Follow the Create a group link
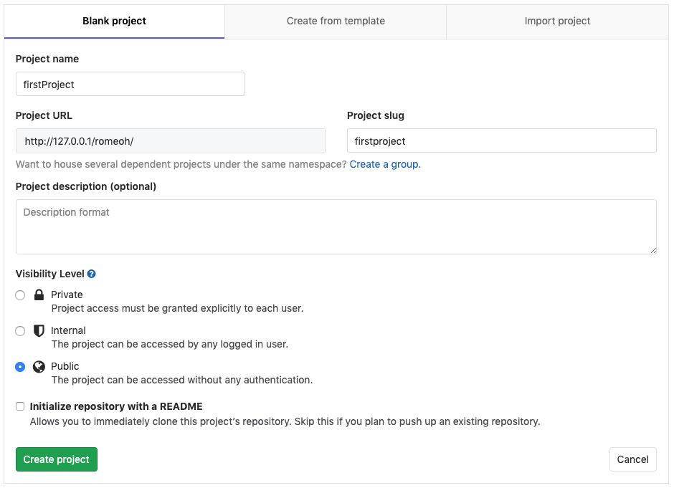Image resolution: width=674 pixels, height=488 pixels. tap(384, 164)
